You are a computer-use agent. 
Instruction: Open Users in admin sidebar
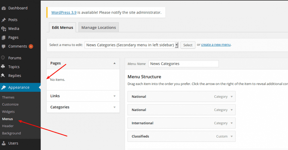[x=13, y=143]
